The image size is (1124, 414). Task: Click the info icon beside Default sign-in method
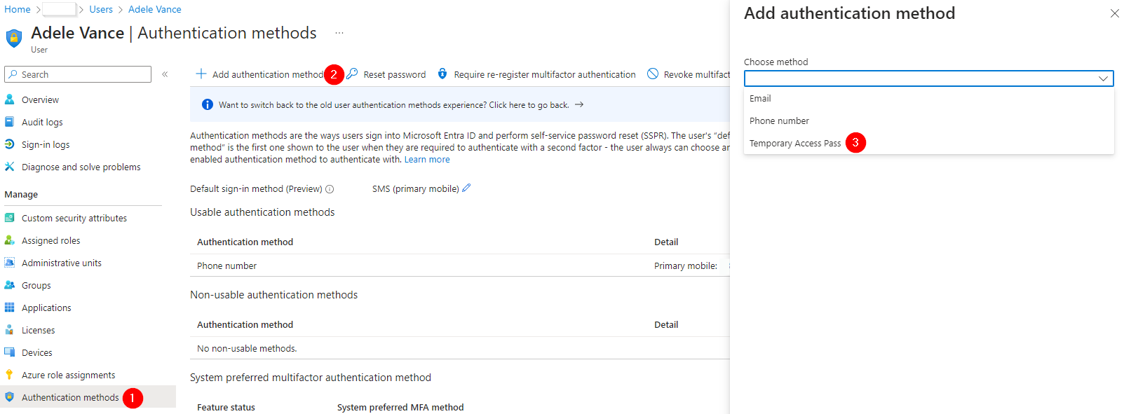(330, 189)
